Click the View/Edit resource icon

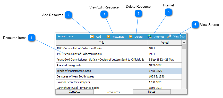tap(108, 36)
